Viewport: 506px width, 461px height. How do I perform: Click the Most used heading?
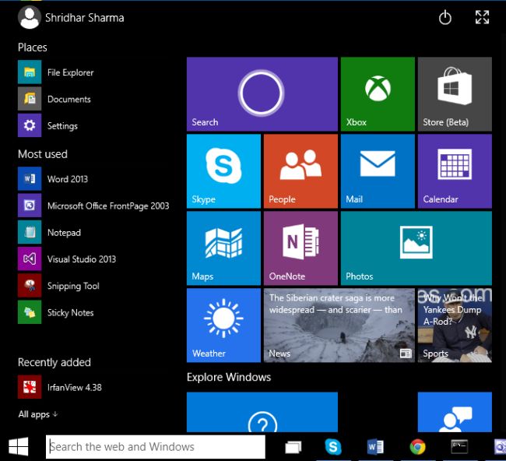coord(43,153)
